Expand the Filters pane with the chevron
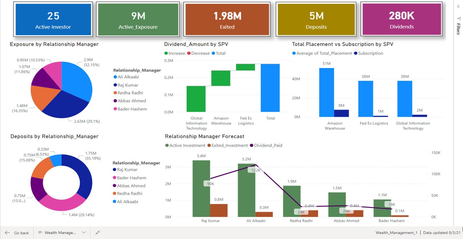This screenshot has width=463, height=239. click(458, 7)
